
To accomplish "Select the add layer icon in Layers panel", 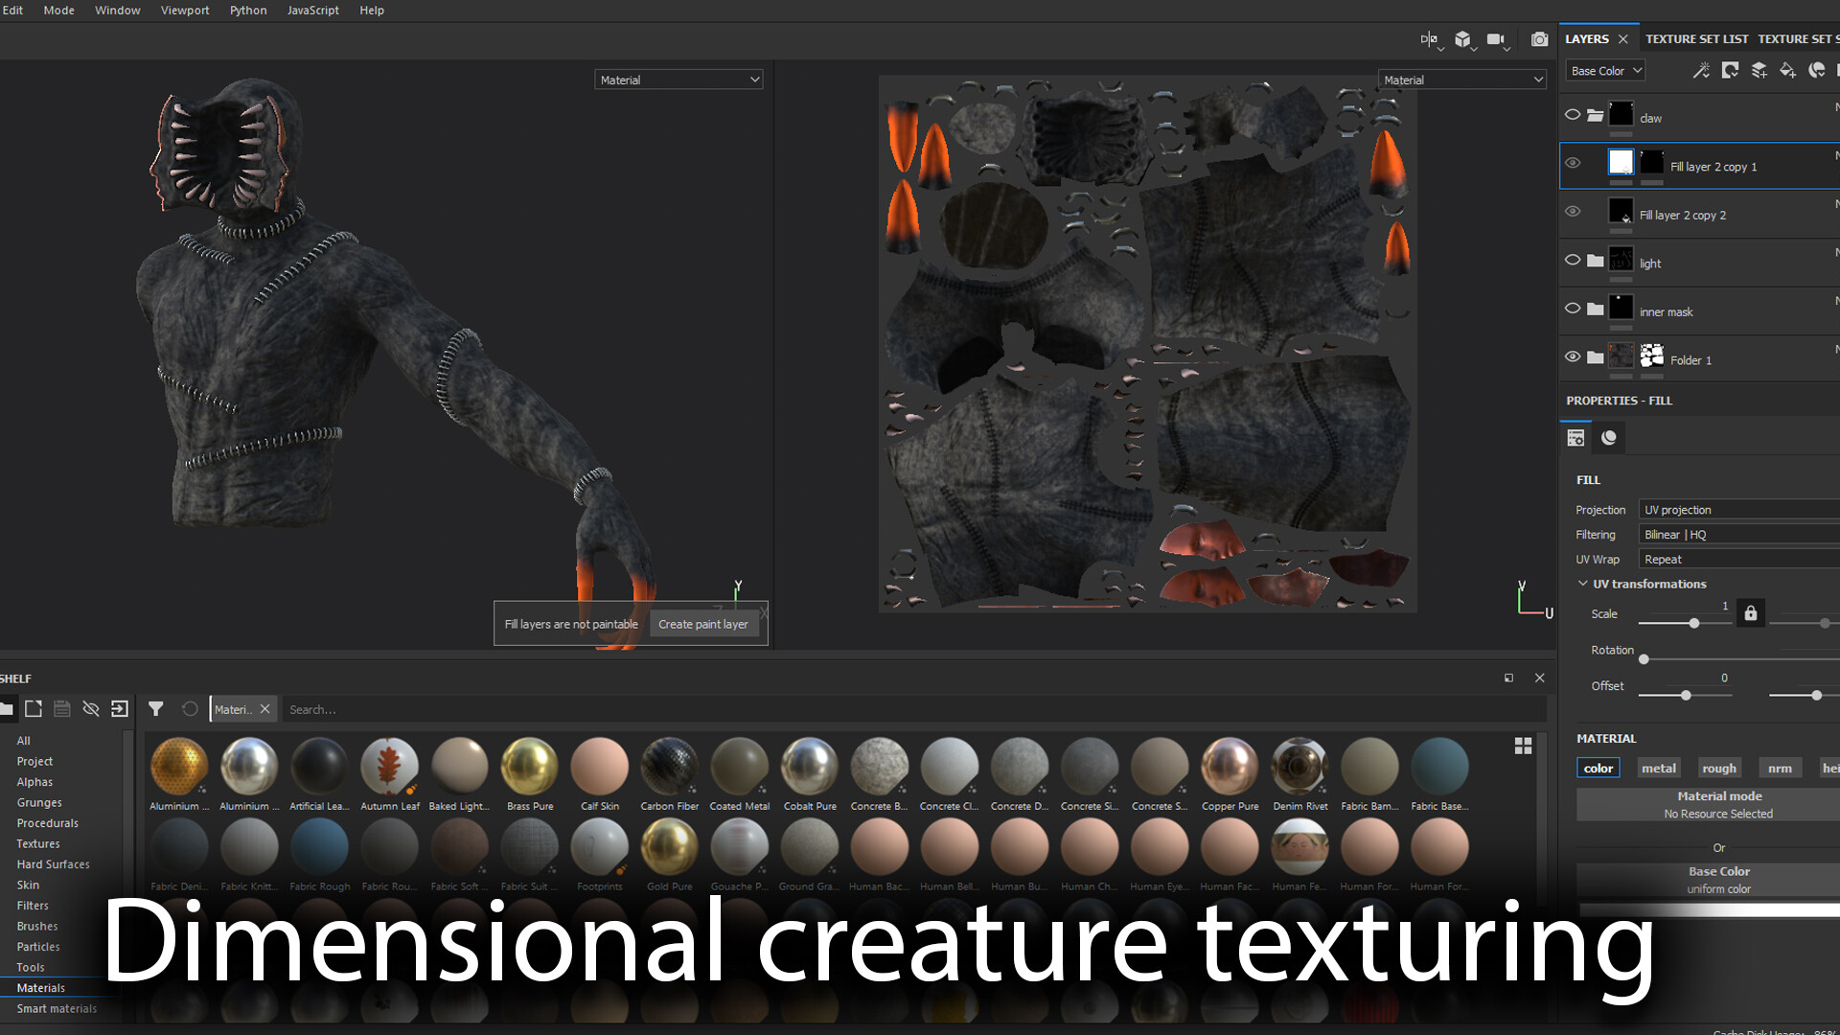I will [1759, 70].
